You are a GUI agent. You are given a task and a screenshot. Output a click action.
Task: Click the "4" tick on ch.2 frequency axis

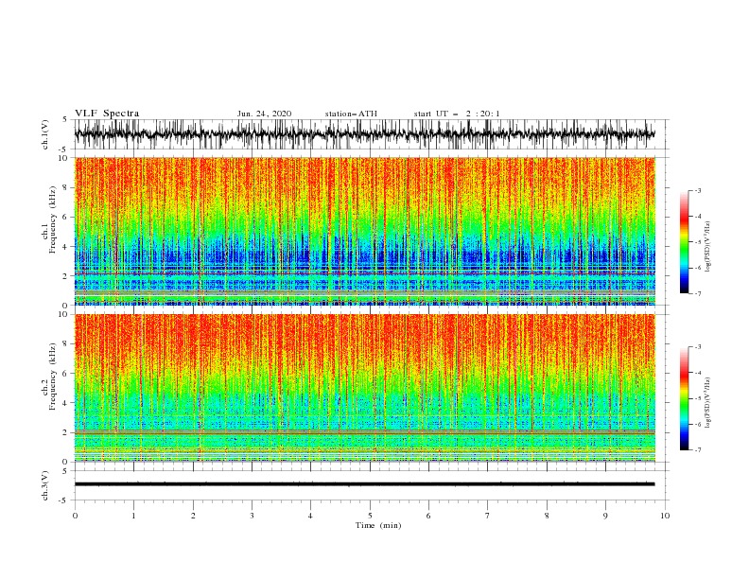65,403
